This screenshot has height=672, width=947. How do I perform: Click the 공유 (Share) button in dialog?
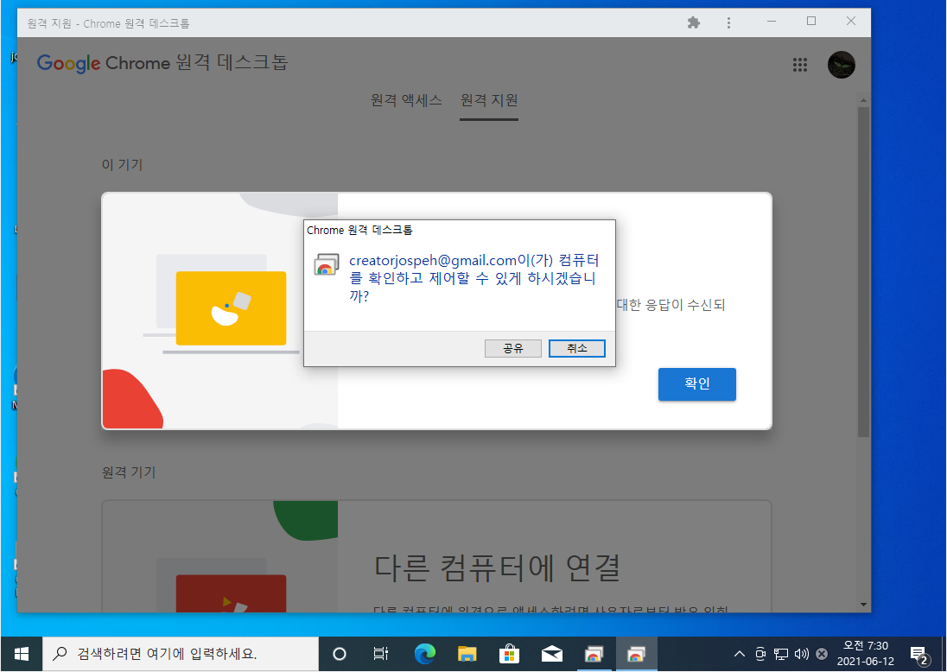(512, 348)
